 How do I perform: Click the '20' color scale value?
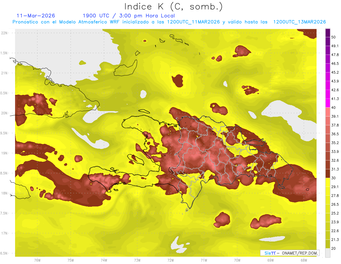pos(334,249)
